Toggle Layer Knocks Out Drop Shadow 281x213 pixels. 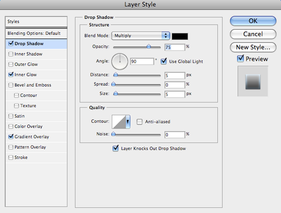point(116,148)
